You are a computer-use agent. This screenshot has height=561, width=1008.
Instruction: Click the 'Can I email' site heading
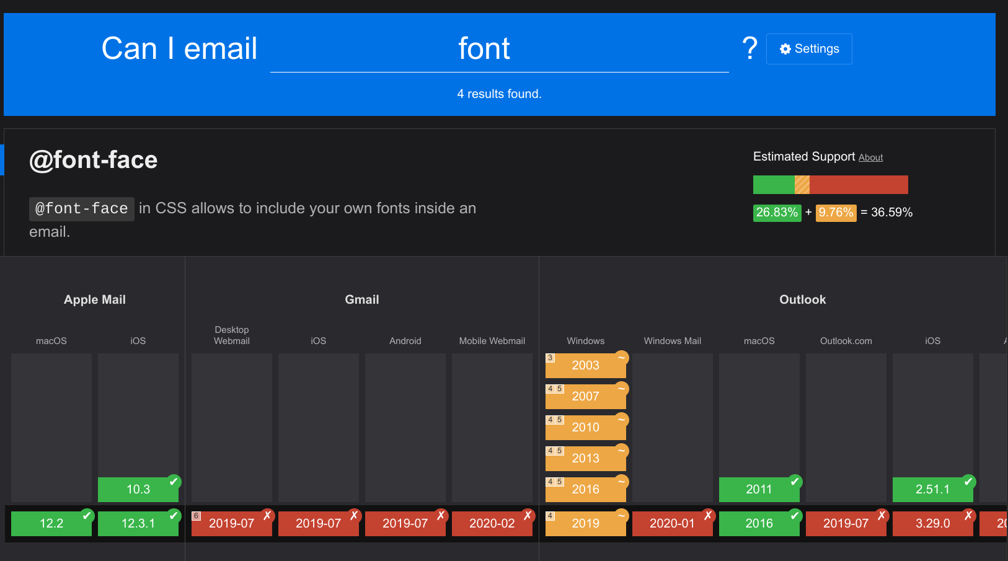179,49
